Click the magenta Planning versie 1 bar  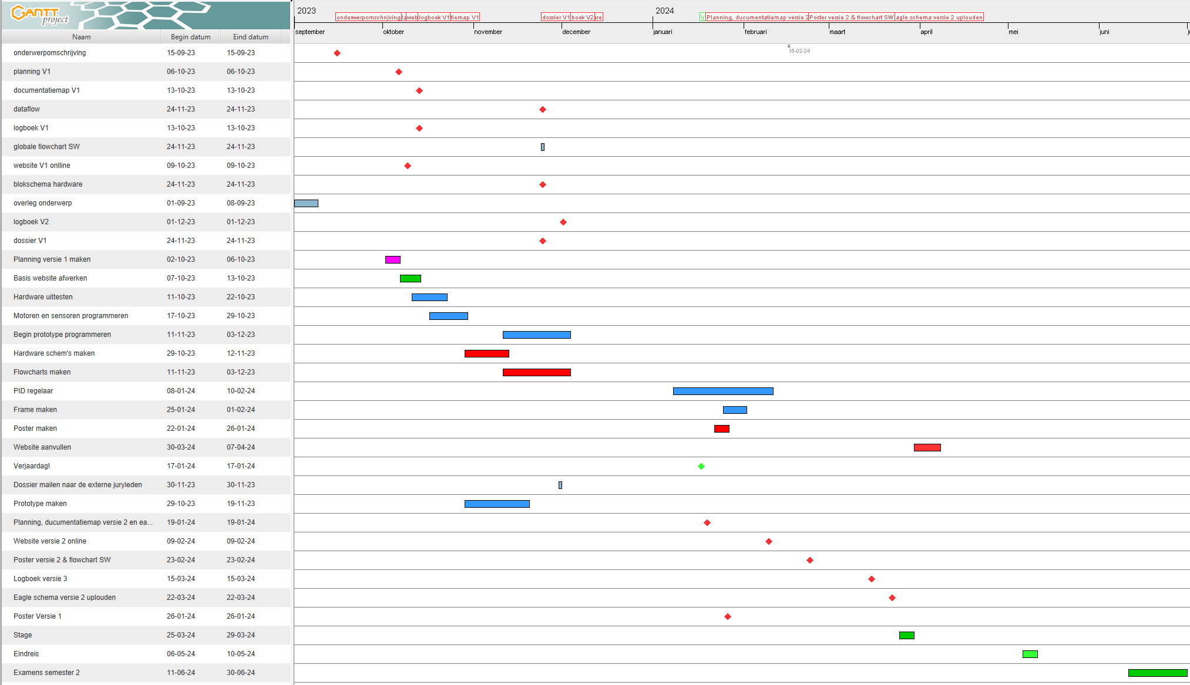tap(393, 260)
